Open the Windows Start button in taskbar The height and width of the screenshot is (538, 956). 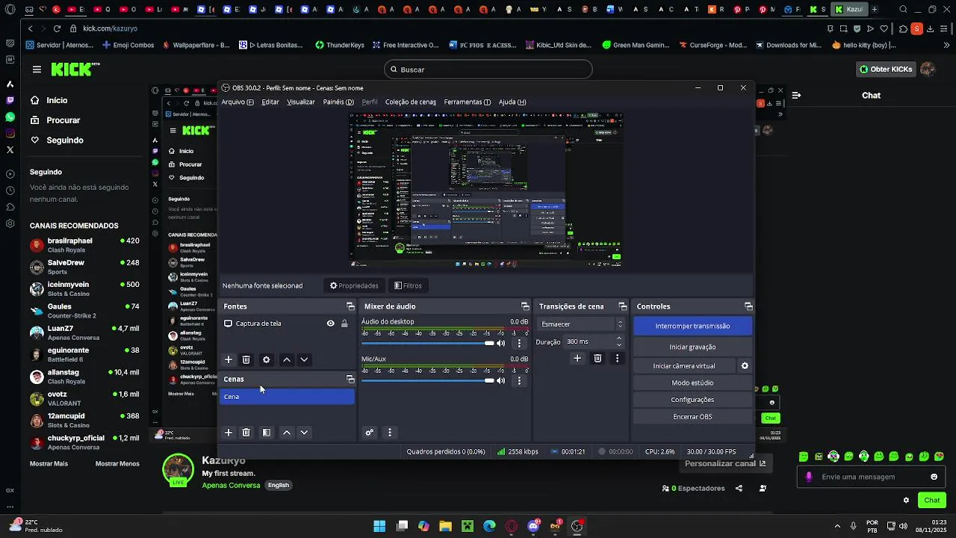point(379,526)
